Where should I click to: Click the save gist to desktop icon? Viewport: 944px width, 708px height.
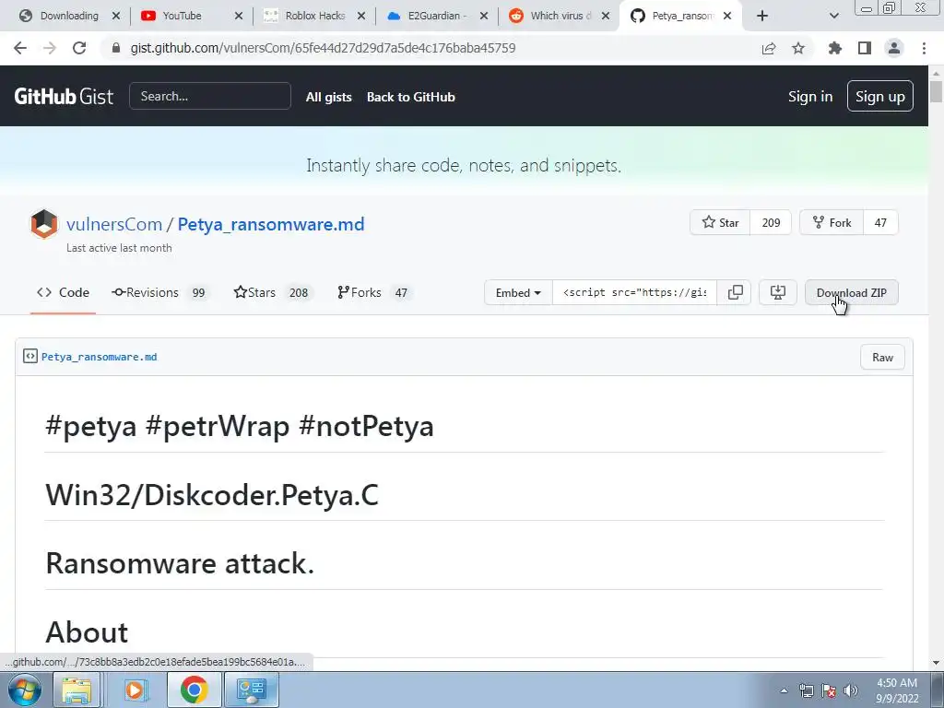coord(778,292)
